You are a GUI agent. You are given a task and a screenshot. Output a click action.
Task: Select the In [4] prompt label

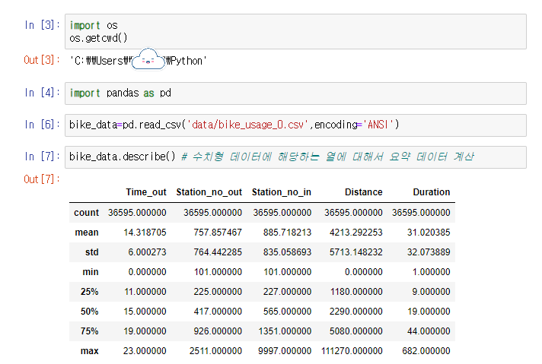42,93
